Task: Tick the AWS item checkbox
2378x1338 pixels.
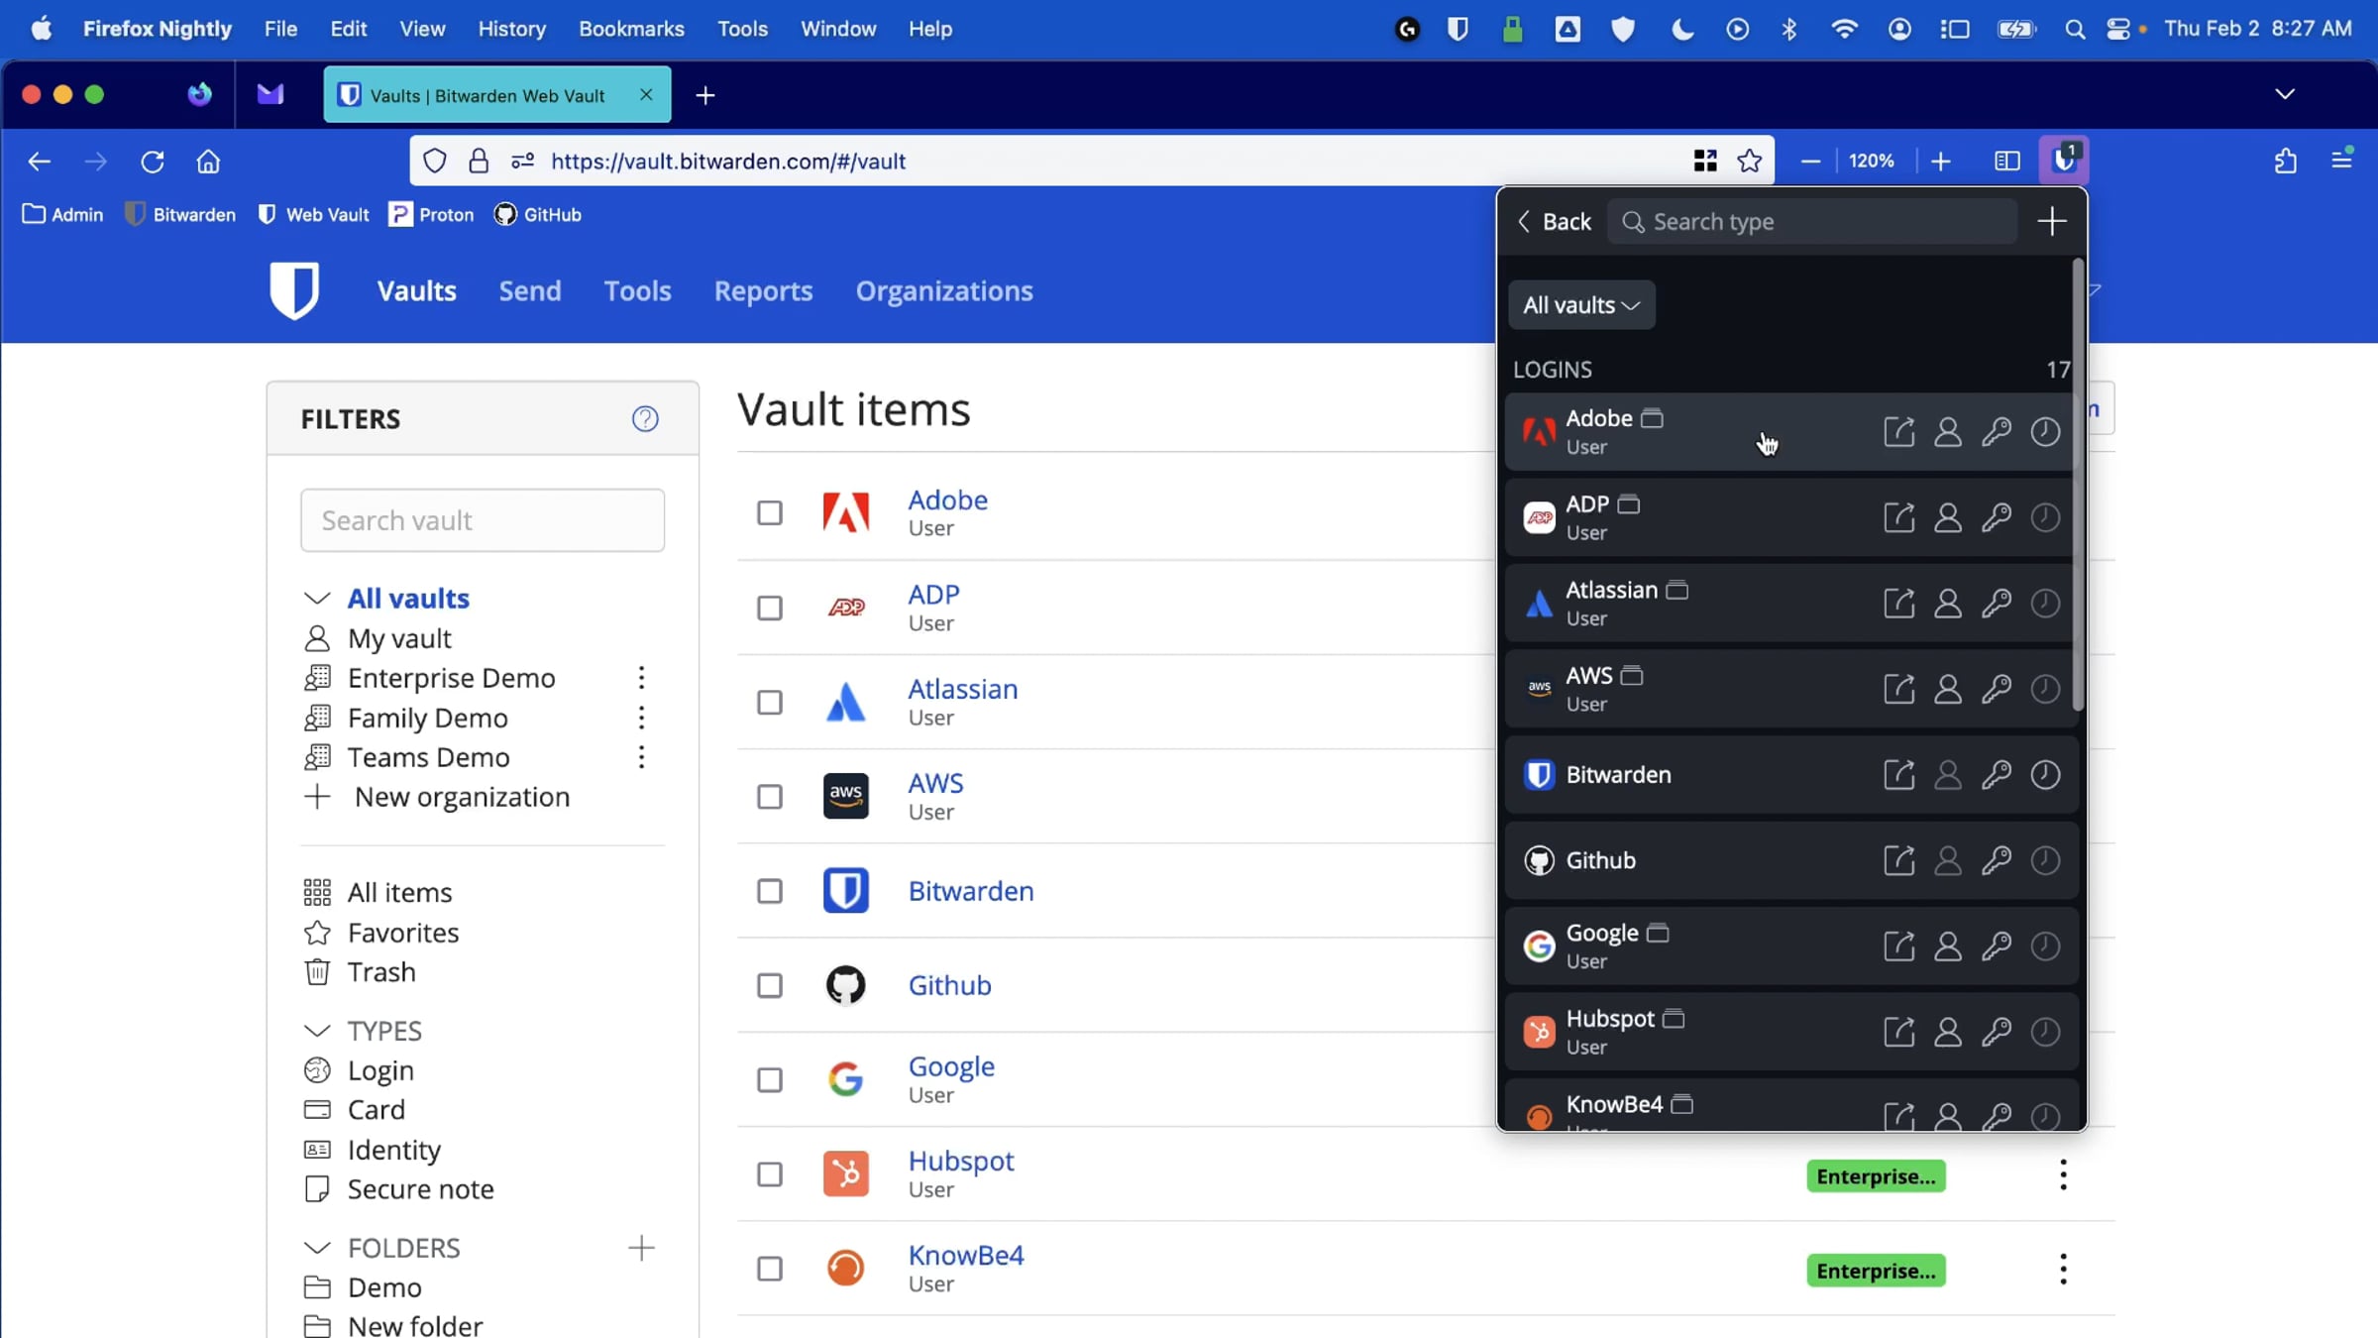Action: click(x=770, y=797)
